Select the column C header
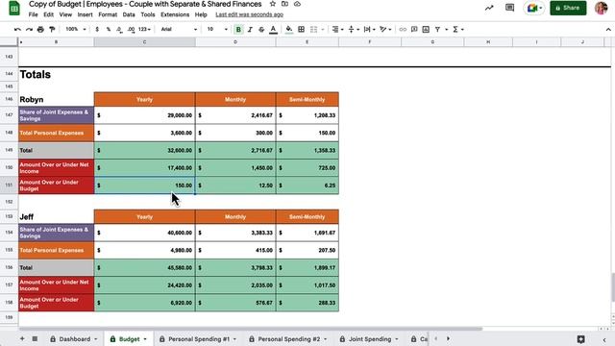This screenshot has height=346, width=615. click(x=144, y=42)
